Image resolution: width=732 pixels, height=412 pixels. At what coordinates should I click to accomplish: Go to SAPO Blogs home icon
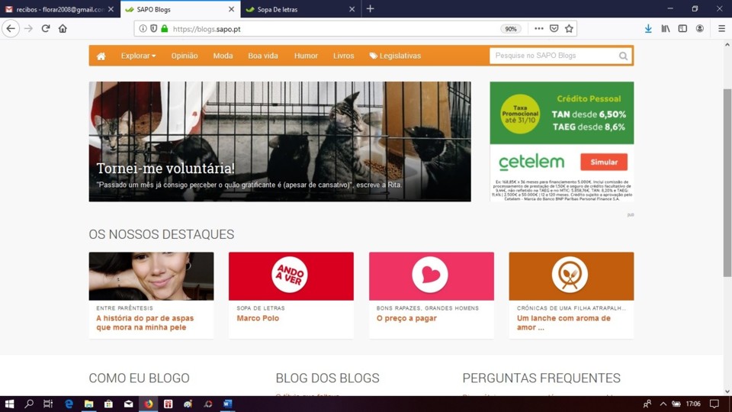(101, 56)
